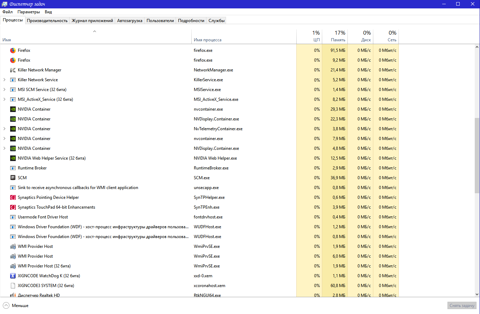Screen dimensions: 480x314
Task: Click the MSI_ActiveX_Service.exe cell
Action: [x=216, y=99]
